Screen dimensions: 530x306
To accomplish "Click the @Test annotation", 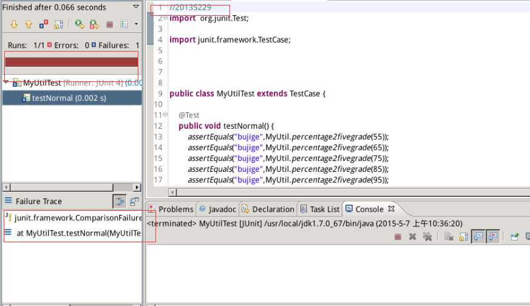I will (189, 115).
